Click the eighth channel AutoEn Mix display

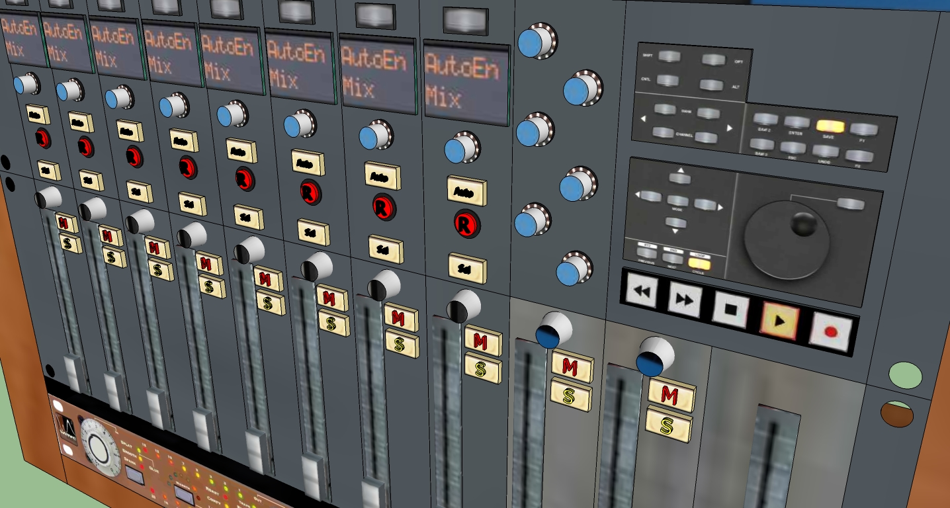click(x=466, y=83)
